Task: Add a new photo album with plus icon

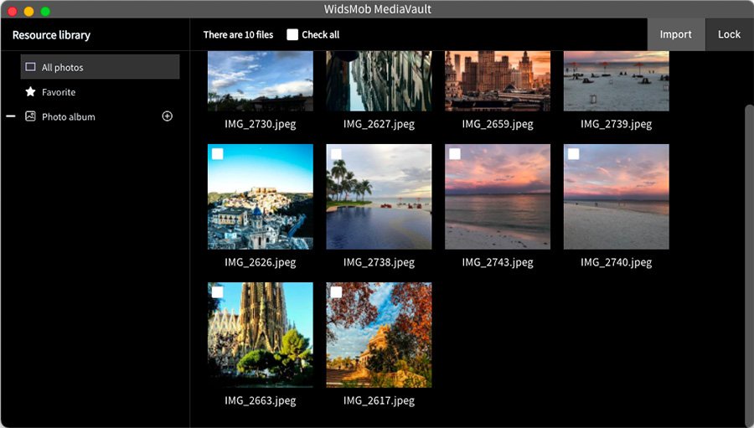Action: pos(168,116)
